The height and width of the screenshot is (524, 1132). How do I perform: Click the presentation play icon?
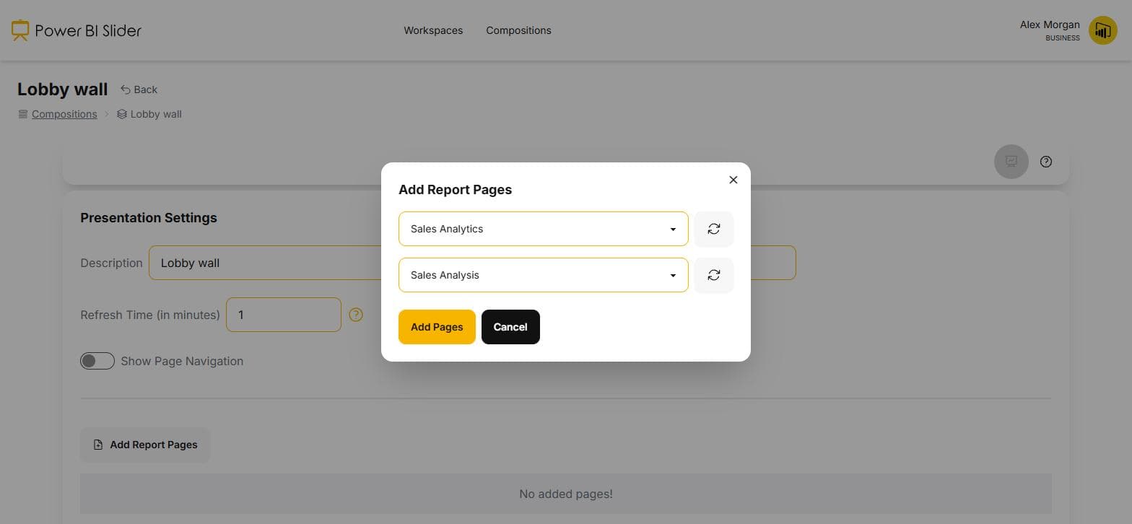coord(1011,162)
